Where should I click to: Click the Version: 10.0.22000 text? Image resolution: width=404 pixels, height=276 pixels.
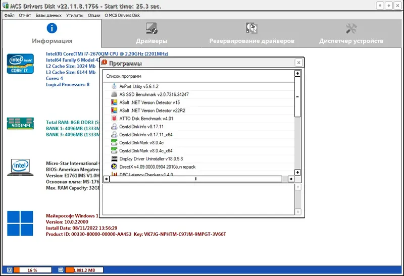[67, 222]
